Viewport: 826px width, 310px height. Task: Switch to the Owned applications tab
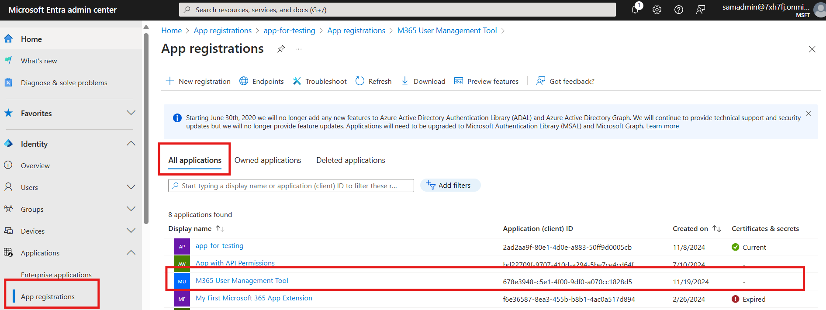tap(268, 160)
